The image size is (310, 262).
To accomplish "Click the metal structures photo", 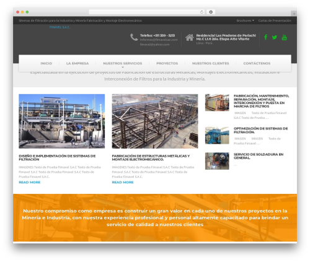I will tap(155, 121).
